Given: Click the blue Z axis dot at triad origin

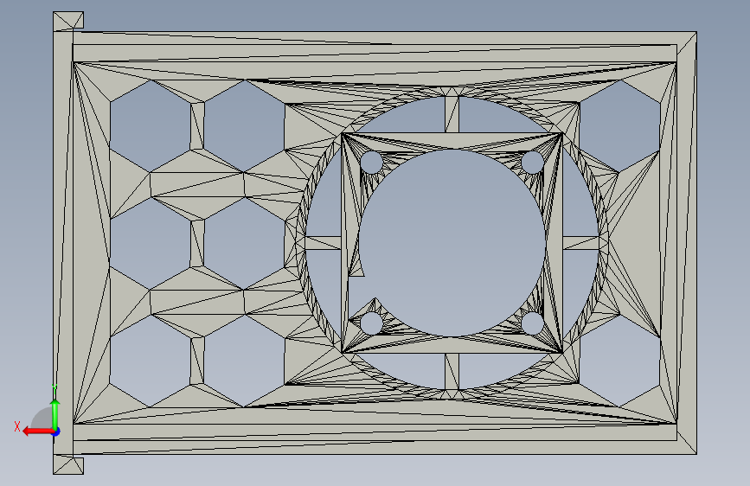Looking at the screenshot, I should point(56,432).
